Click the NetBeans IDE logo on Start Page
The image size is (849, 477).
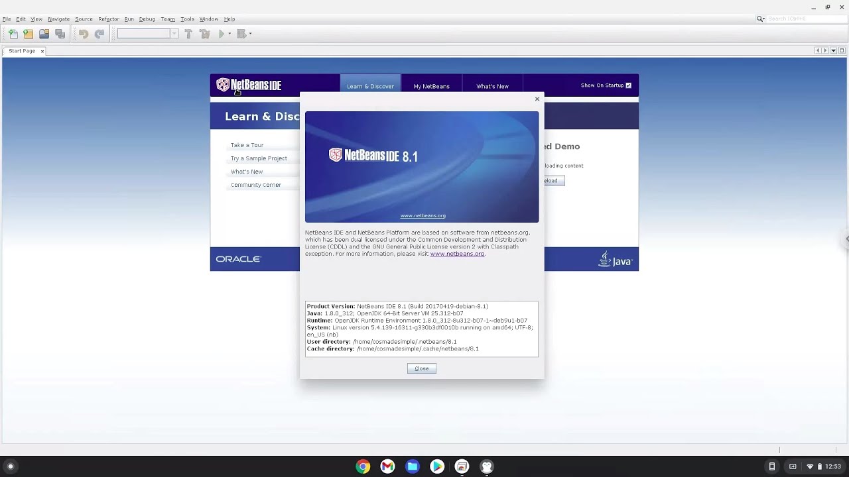click(x=249, y=85)
